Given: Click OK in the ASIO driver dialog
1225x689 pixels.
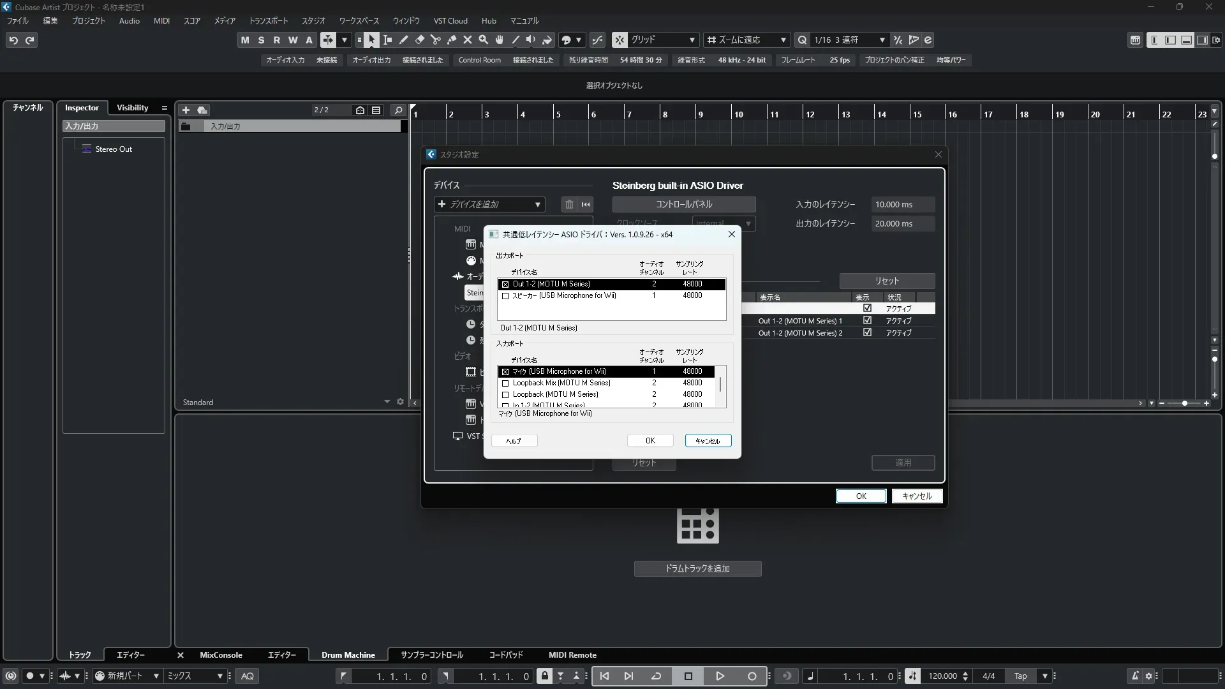Looking at the screenshot, I should click(650, 441).
